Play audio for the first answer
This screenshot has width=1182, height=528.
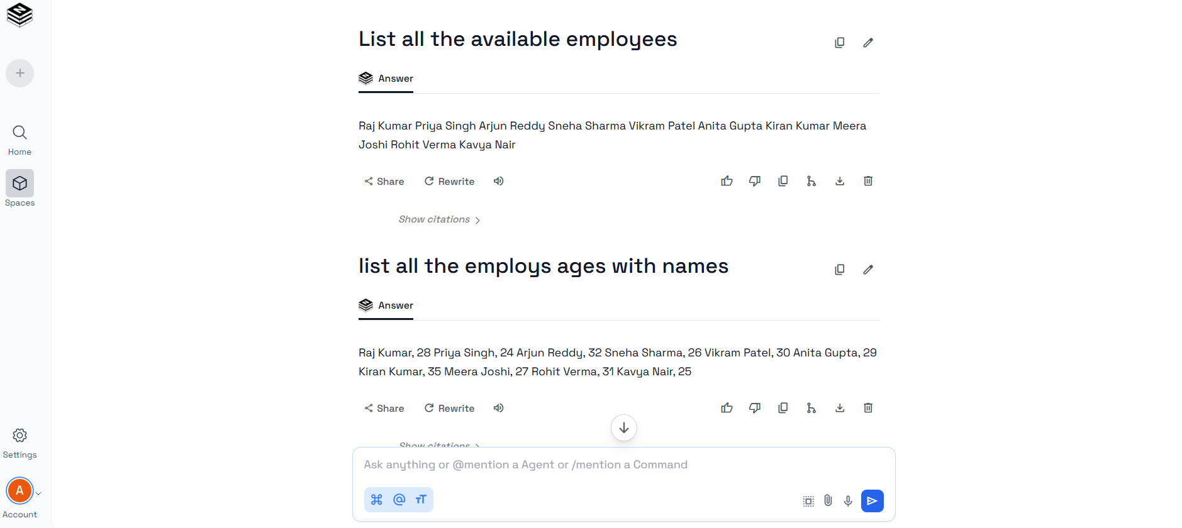click(x=499, y=181)
